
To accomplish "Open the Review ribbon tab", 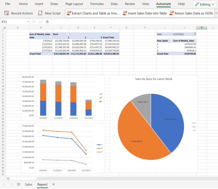I will coord(130,4).
